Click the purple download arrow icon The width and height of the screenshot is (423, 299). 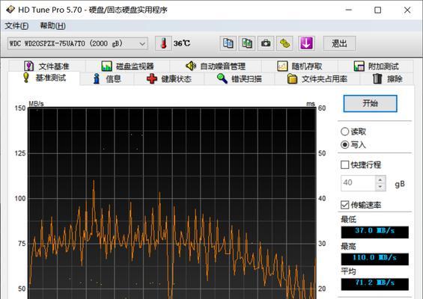point(306,43)
